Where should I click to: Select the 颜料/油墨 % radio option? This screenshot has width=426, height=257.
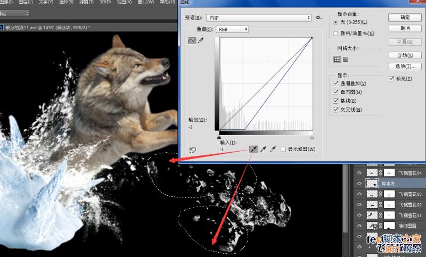pyautogui.click(x=335, y=34)
